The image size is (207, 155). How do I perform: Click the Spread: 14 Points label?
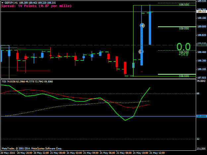click(x=36, y=6)
